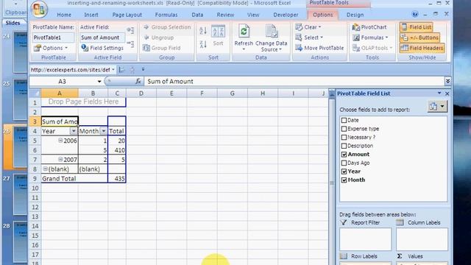
Task: Open Change Data Source
Action: tap(272, 38)
